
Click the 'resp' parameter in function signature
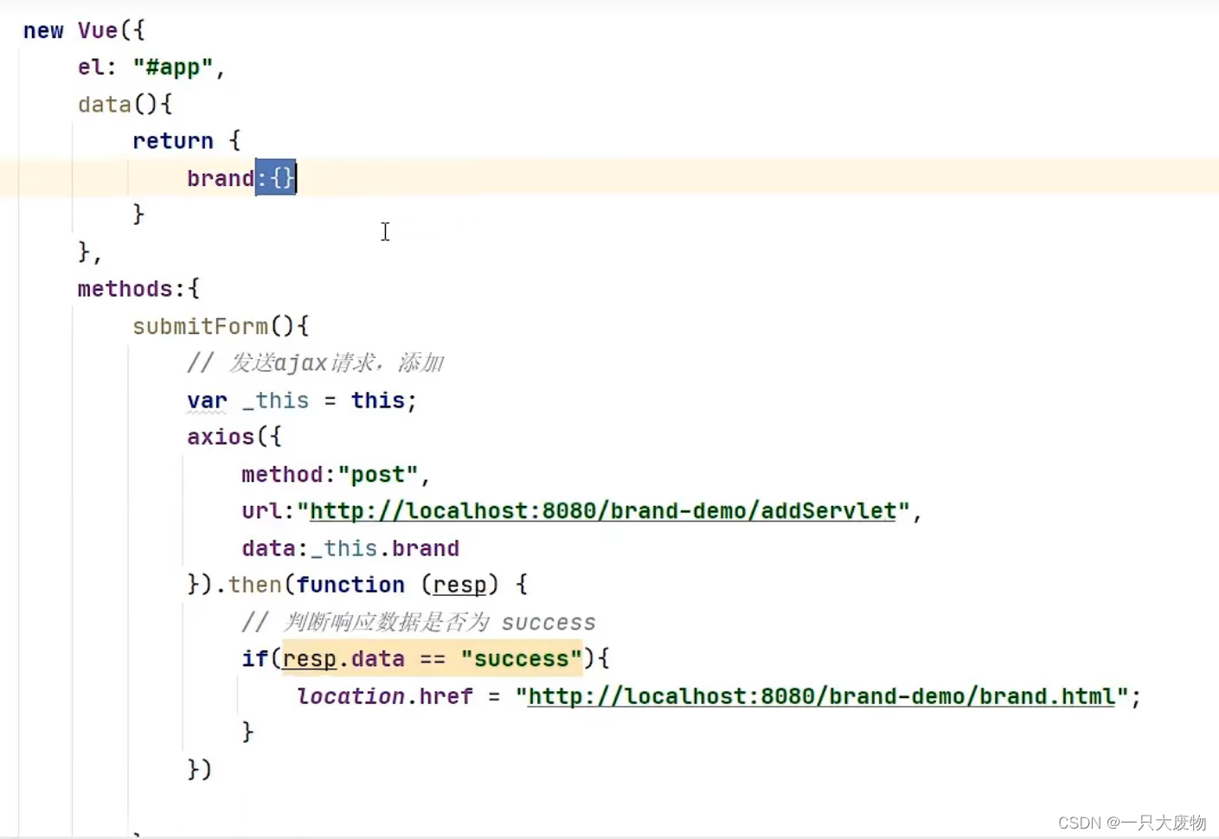point(459,585)
